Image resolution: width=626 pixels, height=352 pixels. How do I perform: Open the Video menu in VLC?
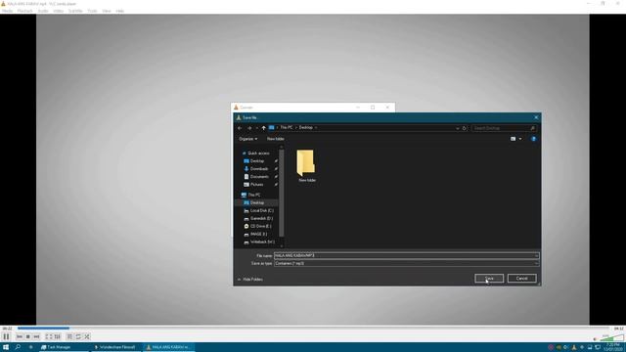pos(59,11)
